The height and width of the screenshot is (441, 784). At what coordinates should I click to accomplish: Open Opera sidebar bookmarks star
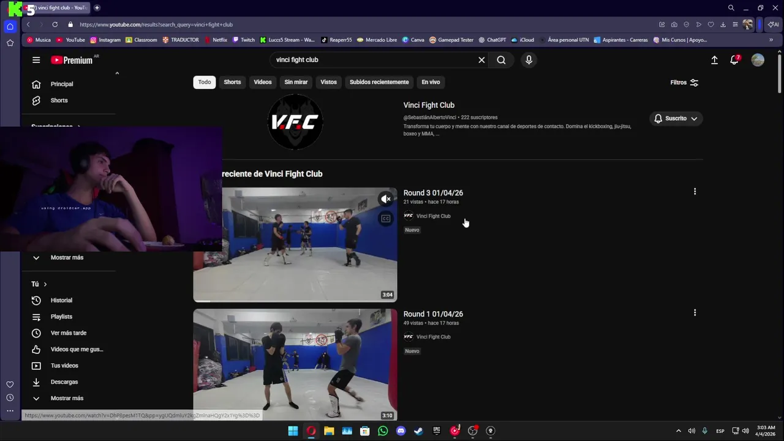click(x=10, y=43)
